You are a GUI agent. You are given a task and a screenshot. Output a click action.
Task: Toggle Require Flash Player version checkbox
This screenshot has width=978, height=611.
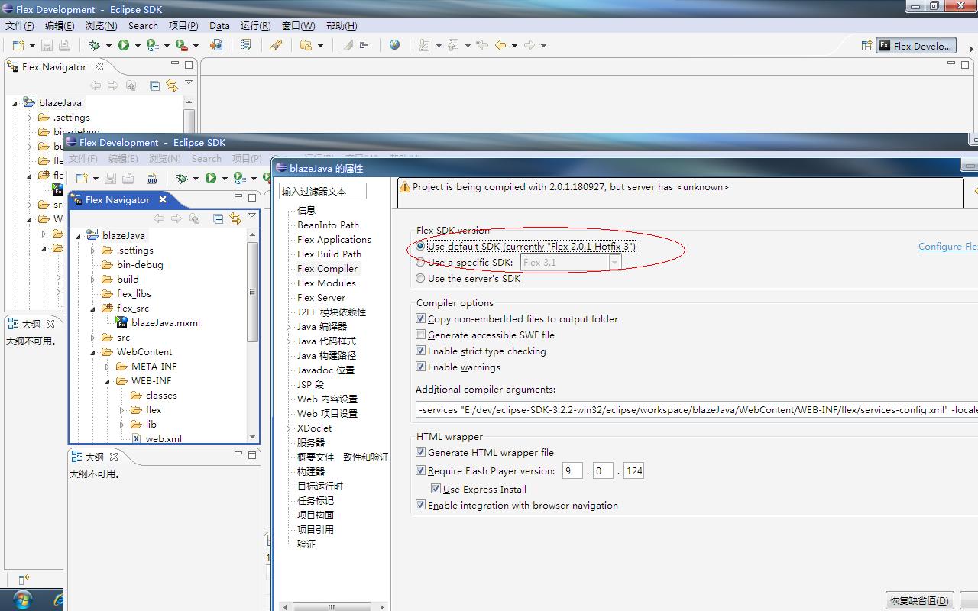420,470
